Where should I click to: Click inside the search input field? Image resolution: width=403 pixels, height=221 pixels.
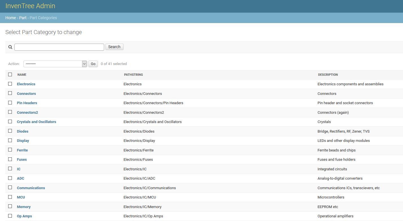(x=59, y=47)
